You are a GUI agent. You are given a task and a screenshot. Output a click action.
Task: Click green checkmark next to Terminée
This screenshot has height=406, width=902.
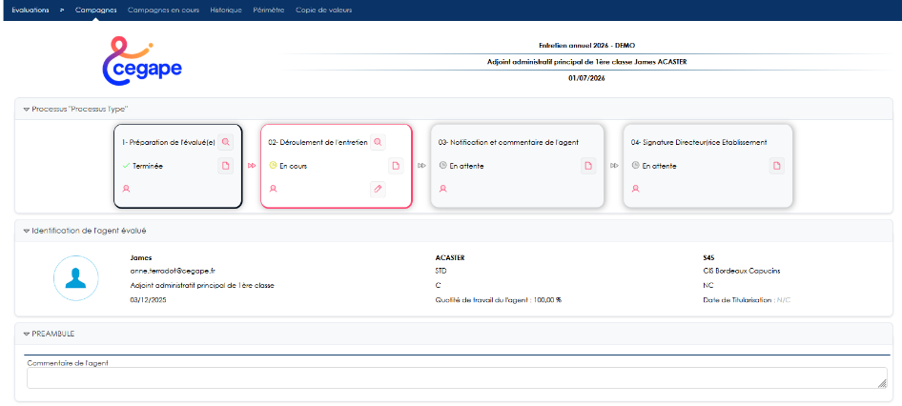click(126, 166)
